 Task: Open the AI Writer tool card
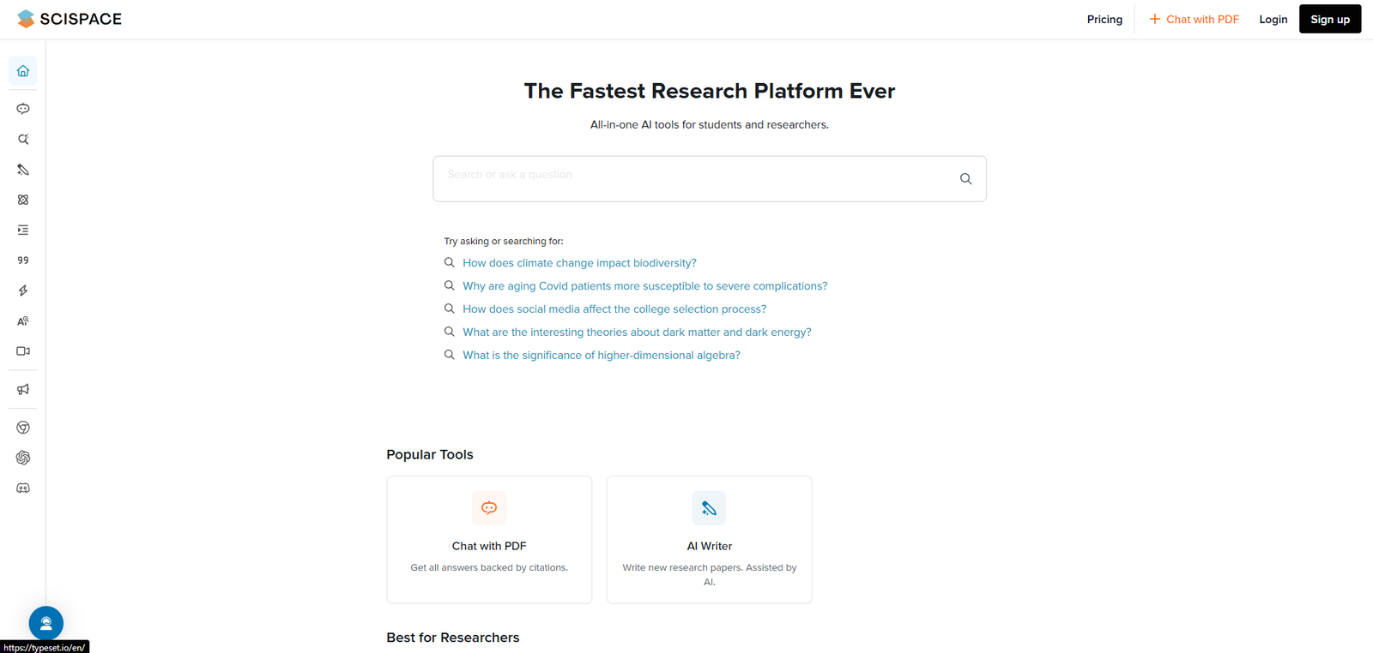coord(709,540)
